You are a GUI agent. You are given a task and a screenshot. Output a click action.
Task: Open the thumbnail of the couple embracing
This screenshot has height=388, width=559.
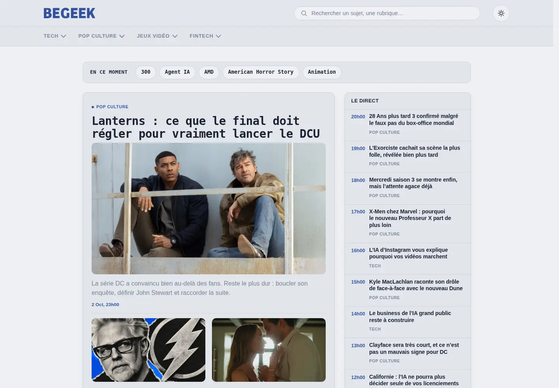269,350
